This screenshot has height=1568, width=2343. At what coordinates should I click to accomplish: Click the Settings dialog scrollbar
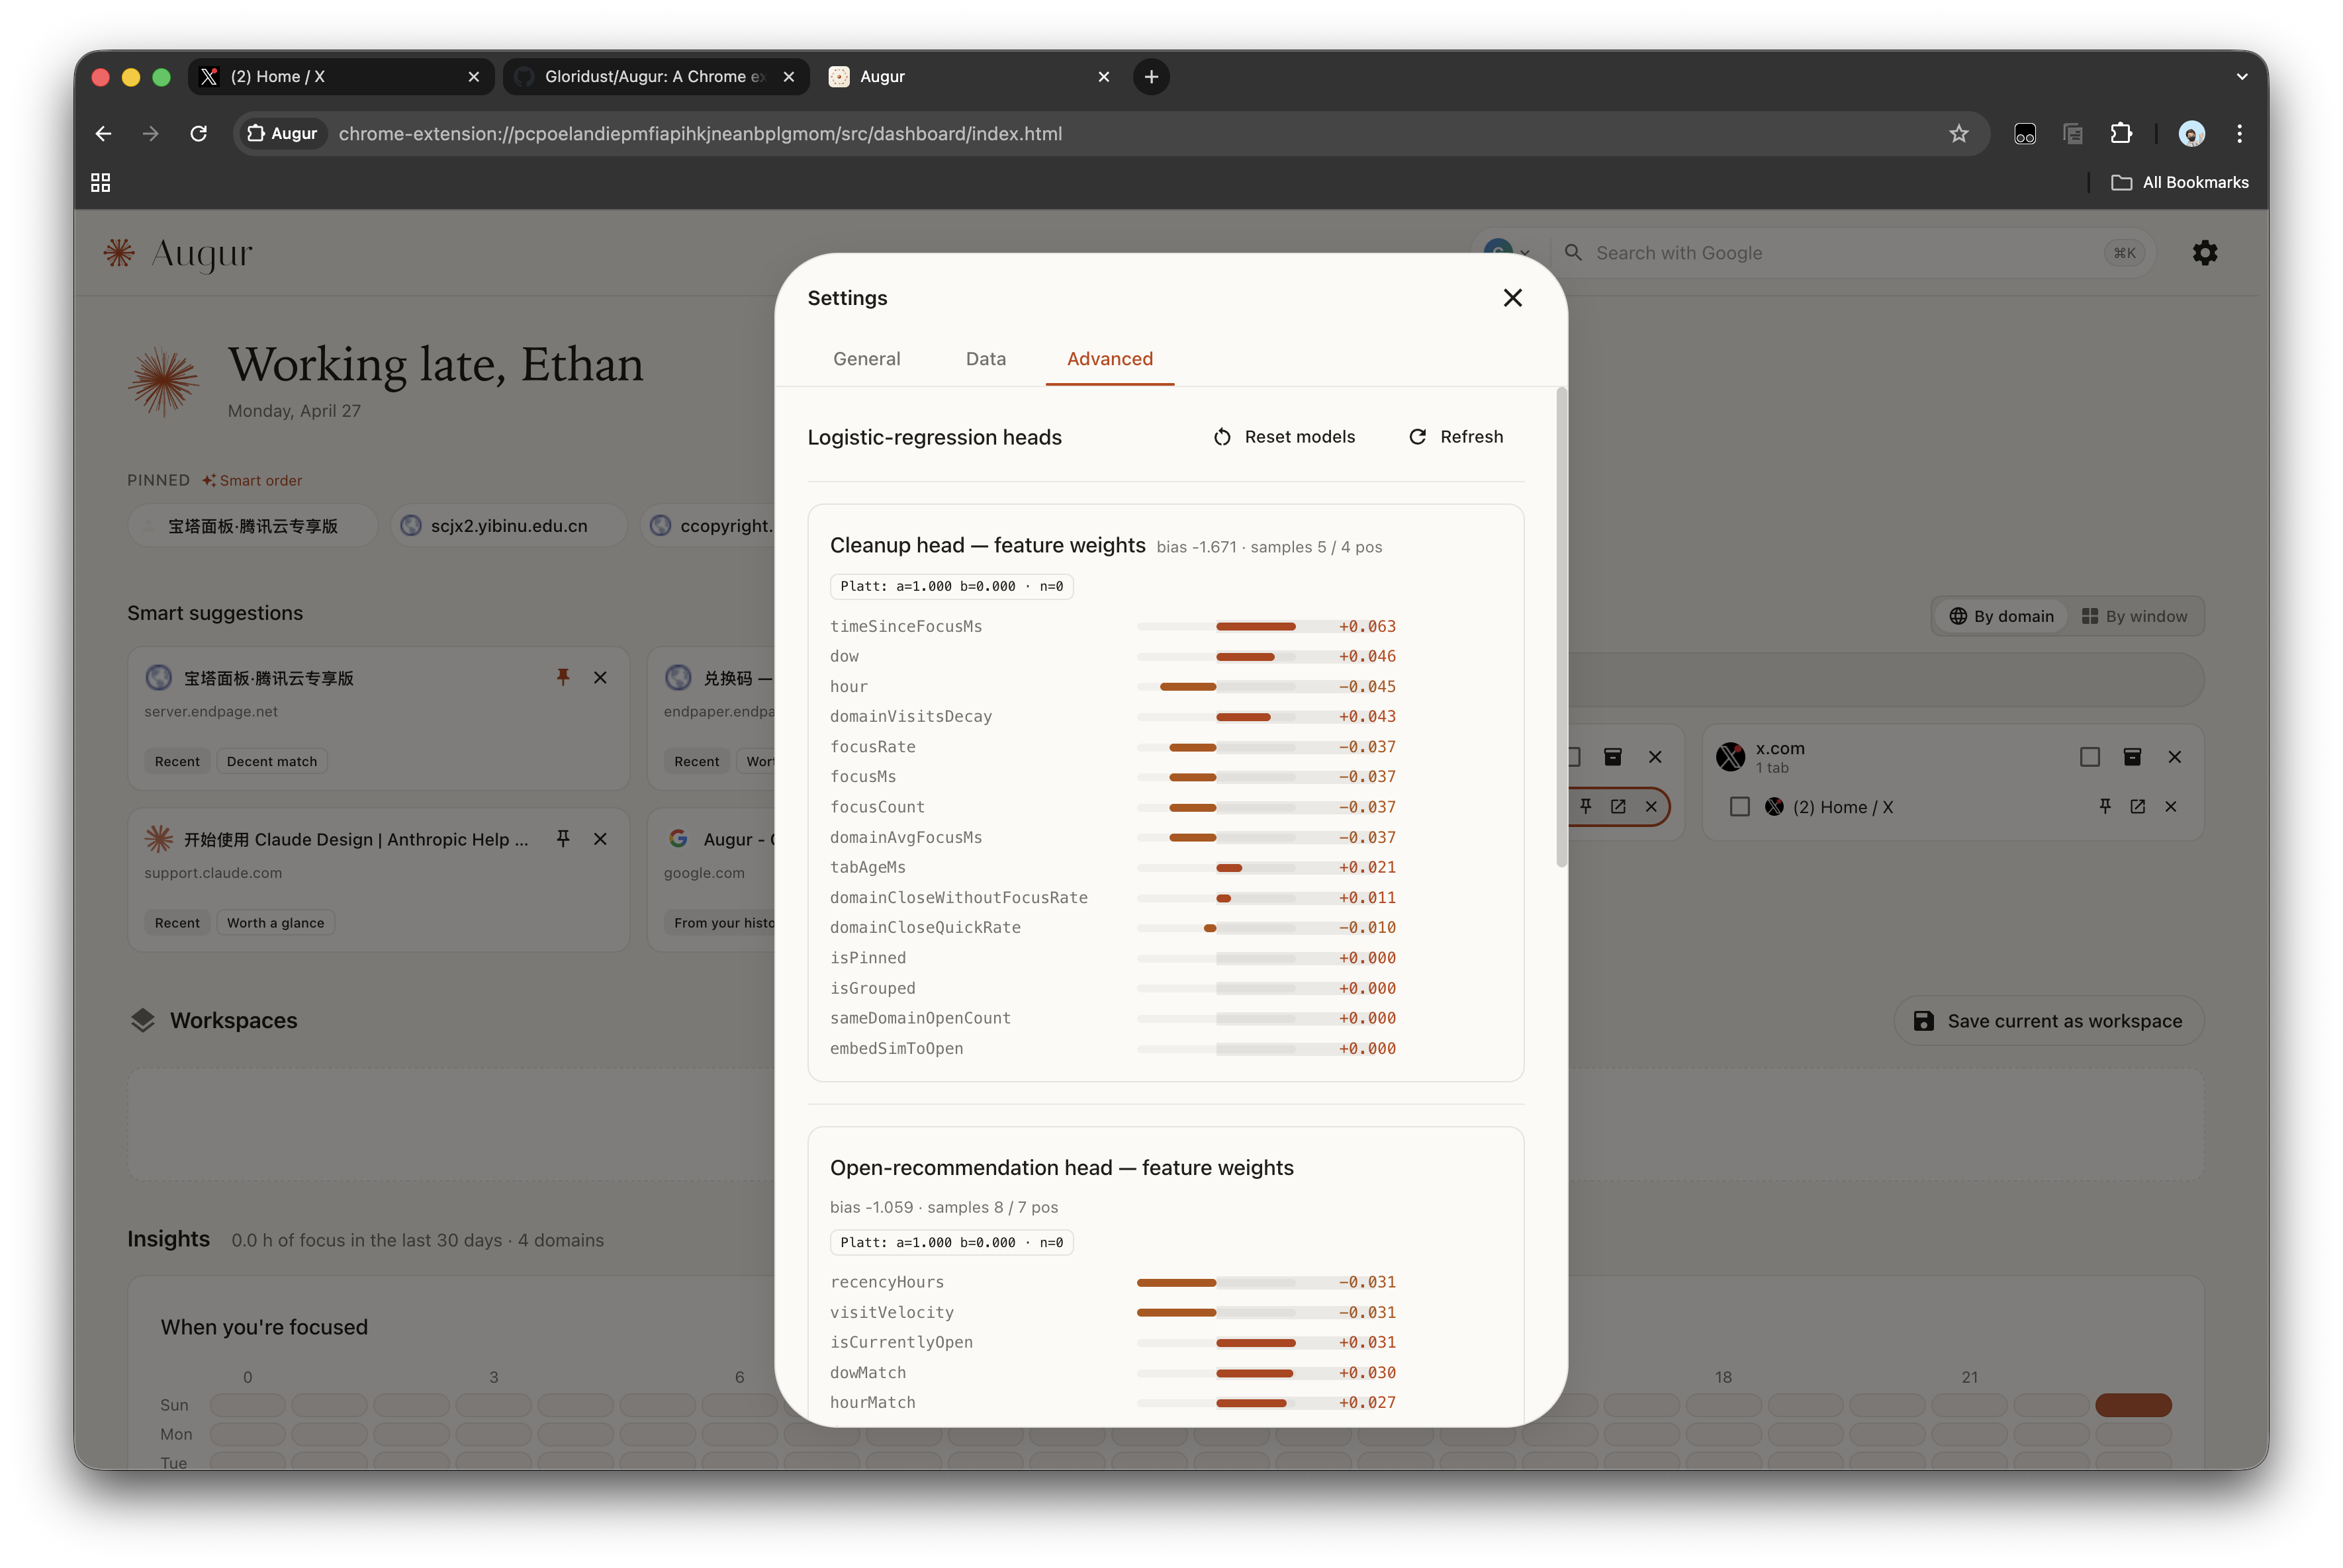pos(1561,627)
